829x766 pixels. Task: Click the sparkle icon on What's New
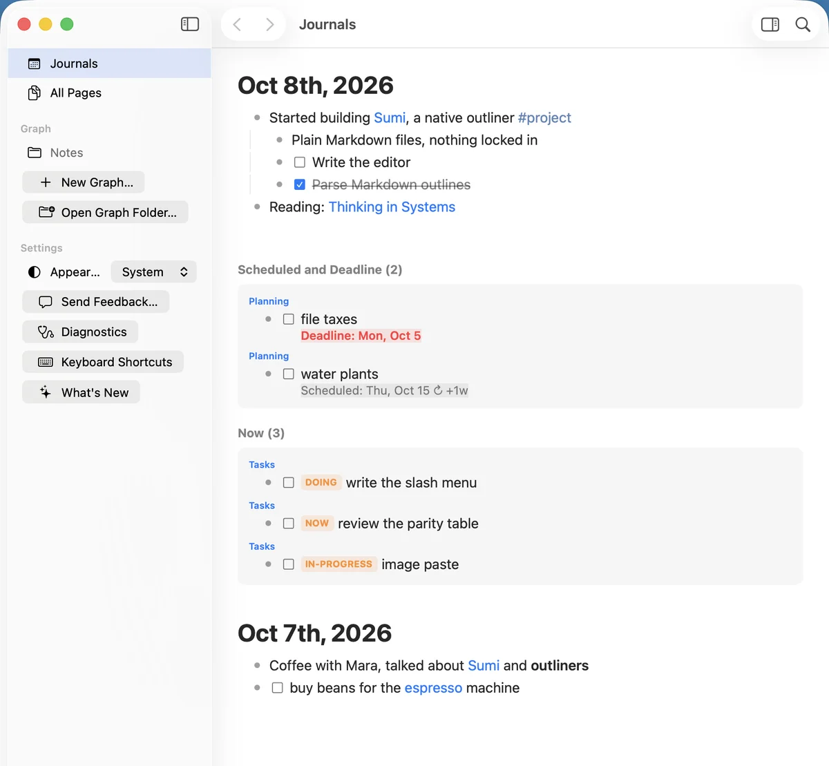coord(46,392)
